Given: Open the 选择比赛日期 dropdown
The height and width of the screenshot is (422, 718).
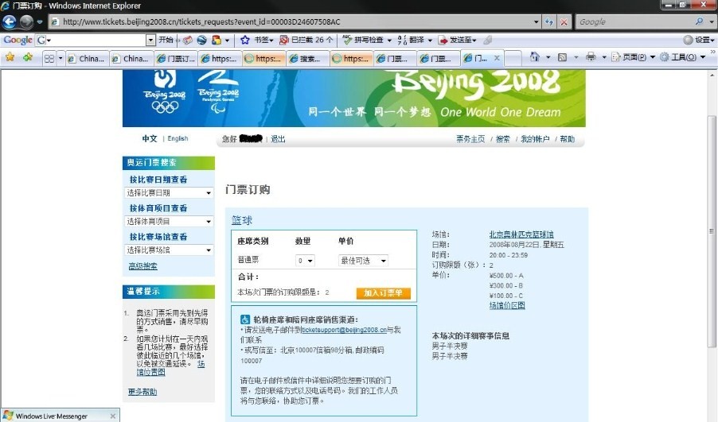Looking at the screenshot, I should coord(170,193).
